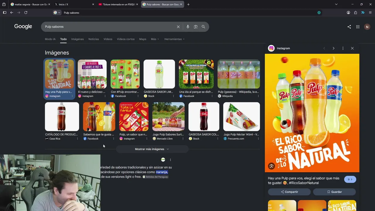
Task: Close the Instagram image preview panel
Action: pos(352,48)
